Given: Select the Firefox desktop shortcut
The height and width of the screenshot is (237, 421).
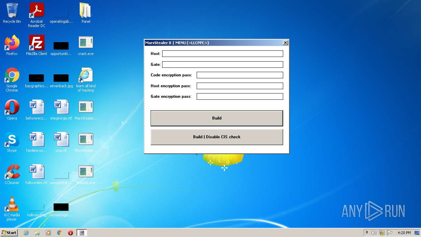Looking at the screenshot, I should [x=12, y=45].
